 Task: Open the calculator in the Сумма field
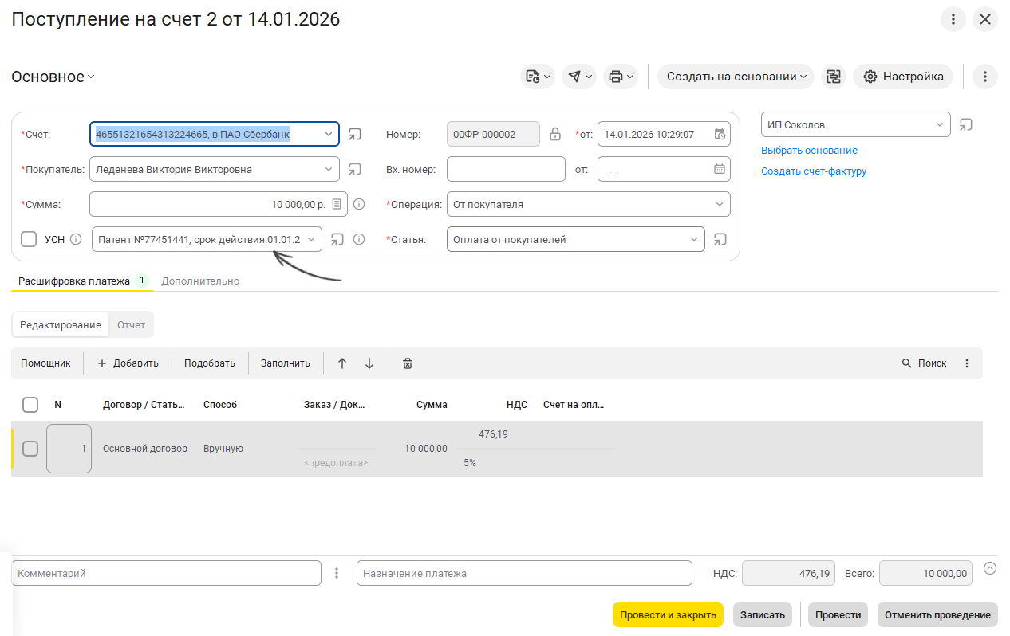pos(337,204)
